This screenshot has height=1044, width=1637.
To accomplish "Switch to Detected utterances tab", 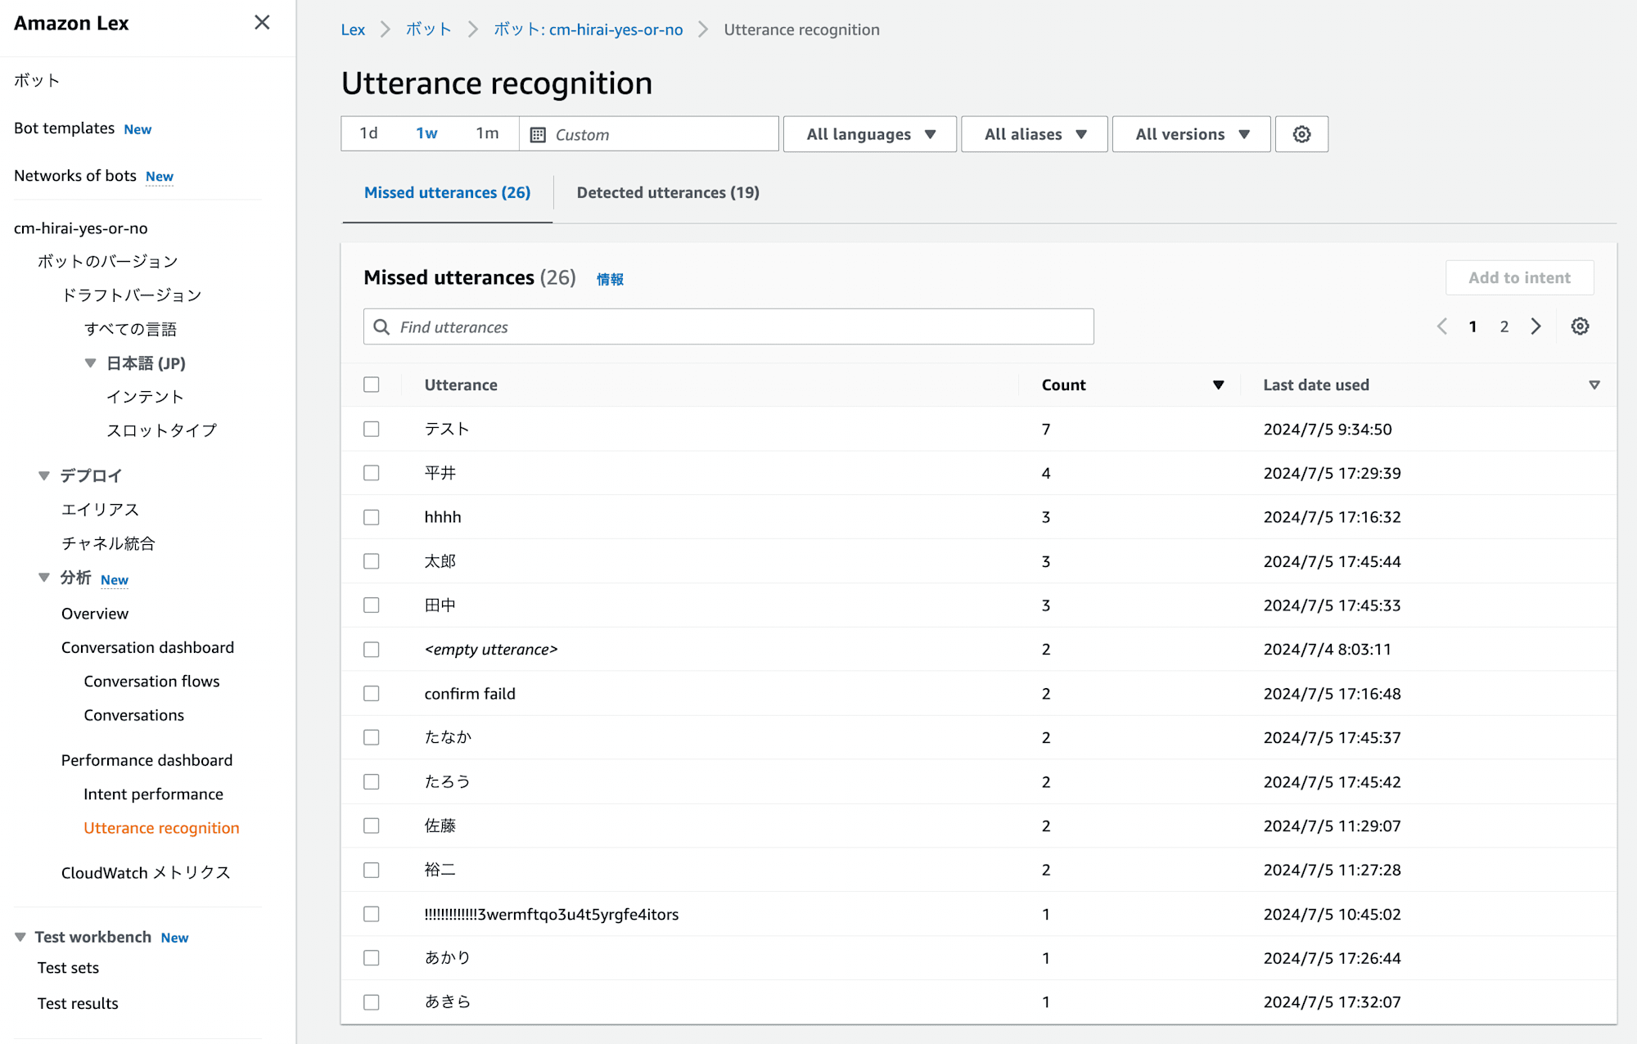I will (x=668, y=192).
